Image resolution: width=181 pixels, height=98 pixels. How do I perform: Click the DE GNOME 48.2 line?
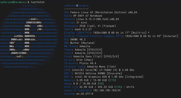point(75,40)
